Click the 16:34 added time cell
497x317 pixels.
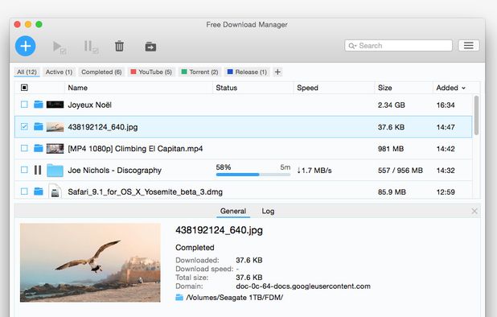click(x=446, y=105)
